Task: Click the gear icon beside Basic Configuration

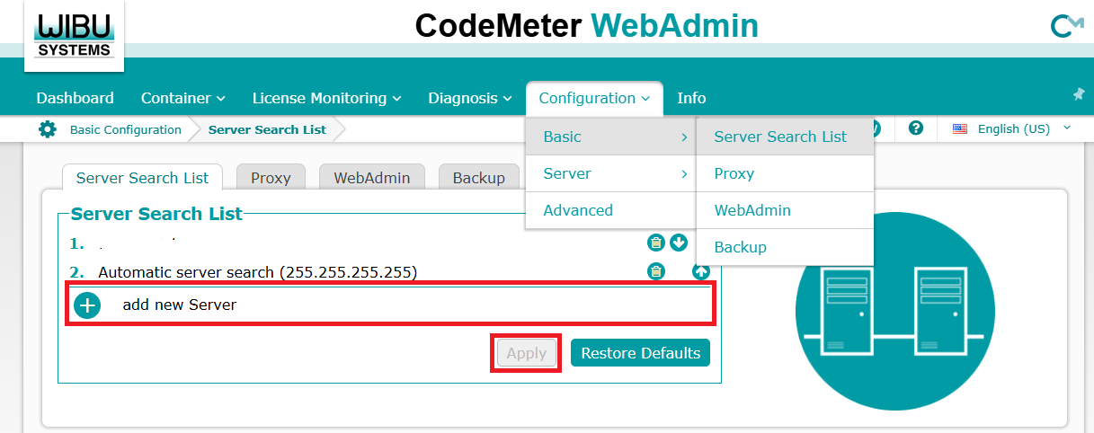Action: coord(48,129)
